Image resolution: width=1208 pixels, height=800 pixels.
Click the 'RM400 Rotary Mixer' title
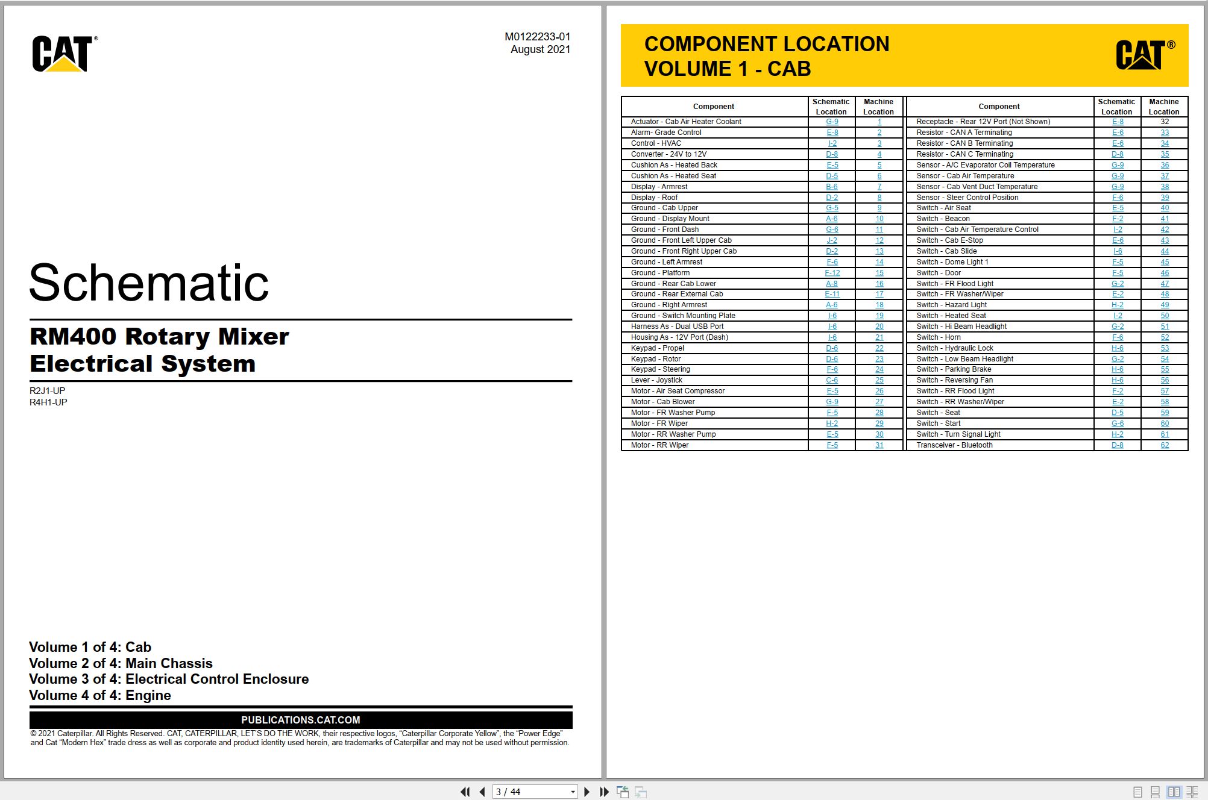[x=159, y=336]
